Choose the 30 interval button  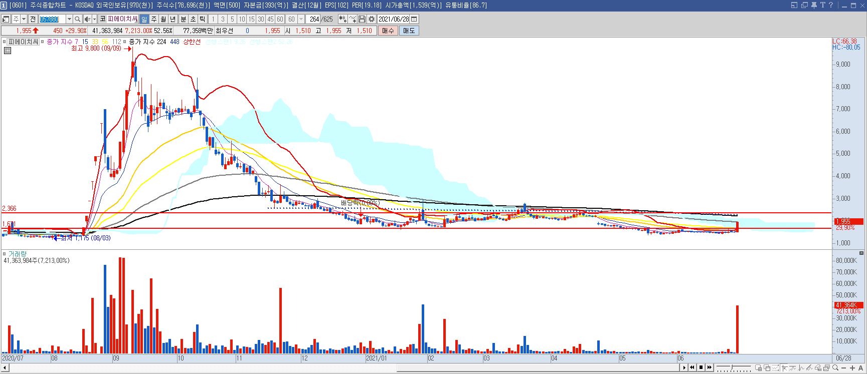tap(261, 19)
